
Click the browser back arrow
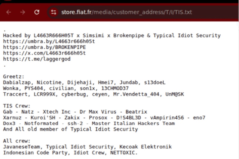pos(9,12)
